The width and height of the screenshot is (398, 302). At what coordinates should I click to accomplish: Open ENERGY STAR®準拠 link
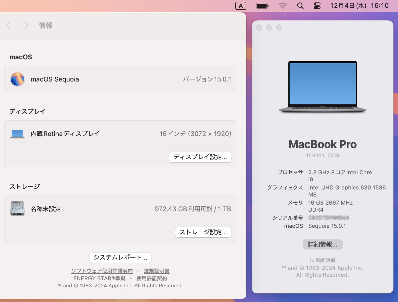coord(100,279)
